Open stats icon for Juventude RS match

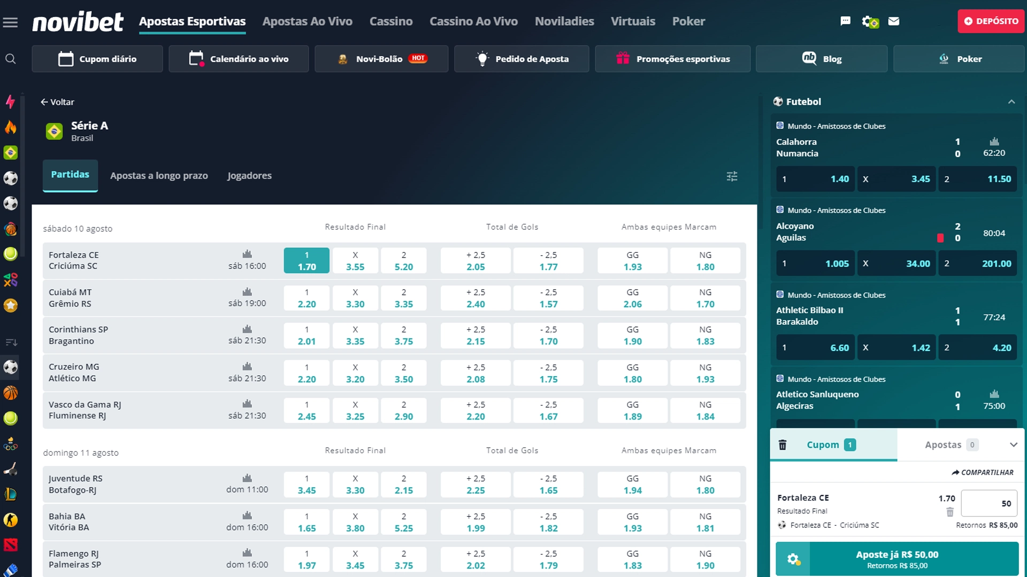click(247, 478)
